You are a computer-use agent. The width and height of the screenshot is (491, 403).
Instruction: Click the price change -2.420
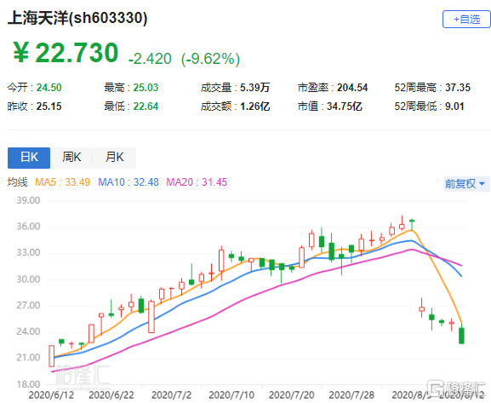tap(150, 59)
